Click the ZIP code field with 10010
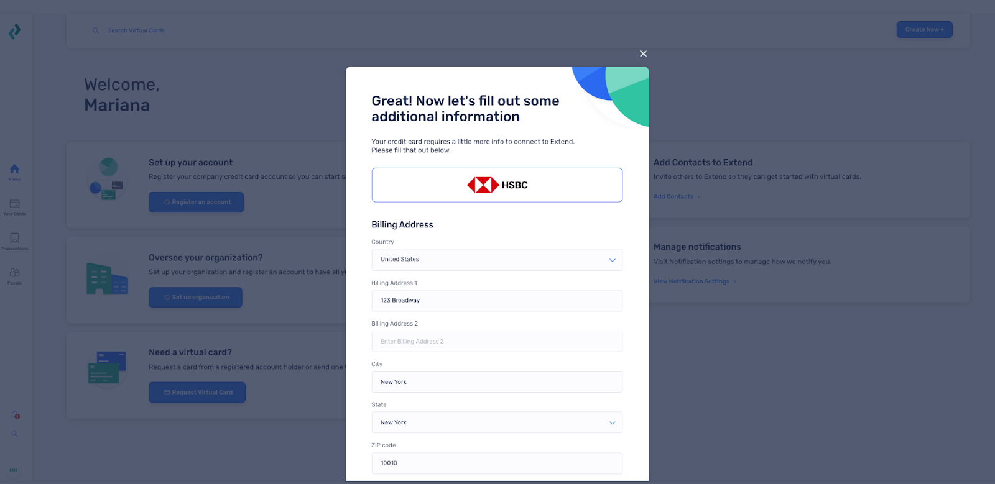 (x=497, y=463)
